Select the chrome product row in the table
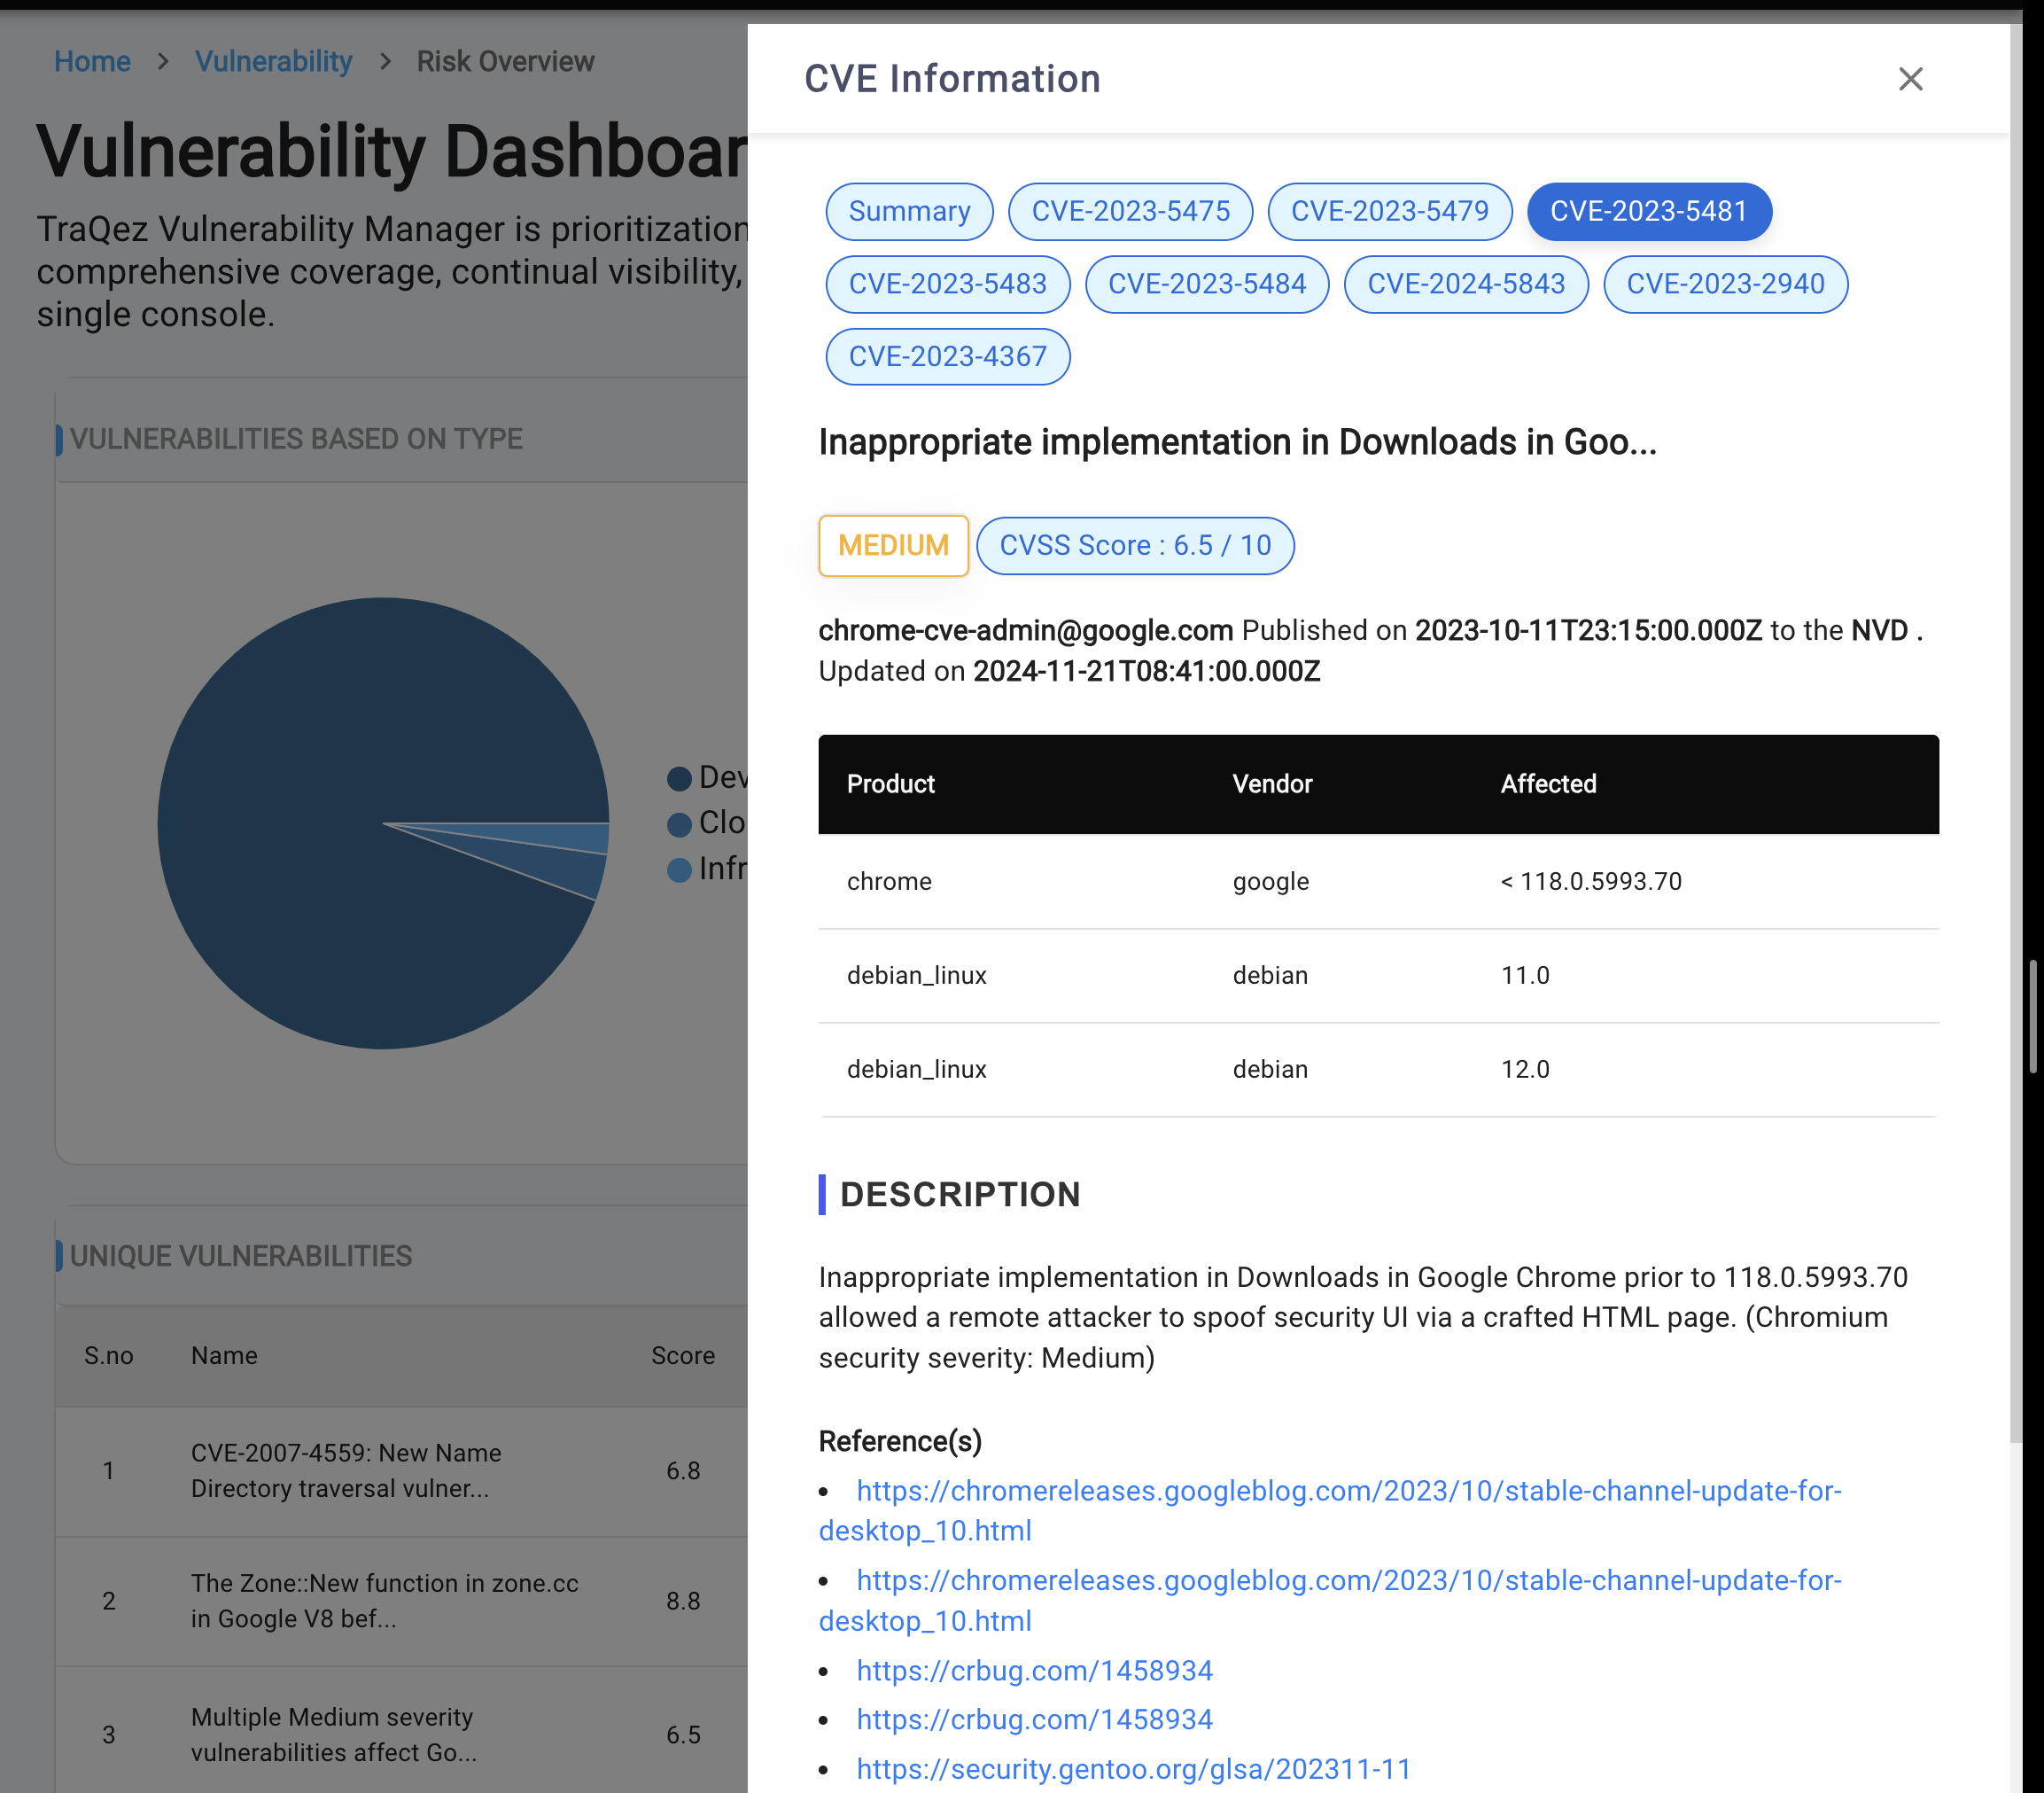Screen dimensions: 2044x1793 coord(1200,882)
